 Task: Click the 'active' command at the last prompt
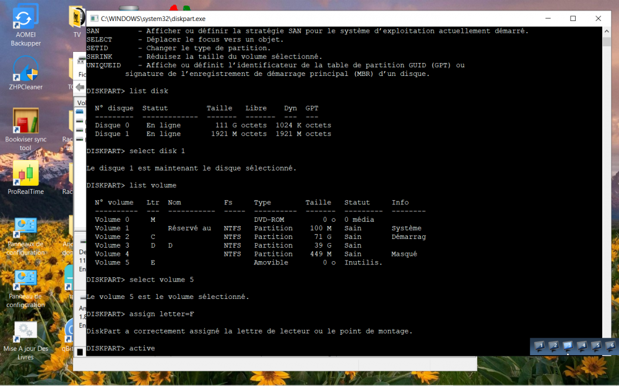pos(142,348)
